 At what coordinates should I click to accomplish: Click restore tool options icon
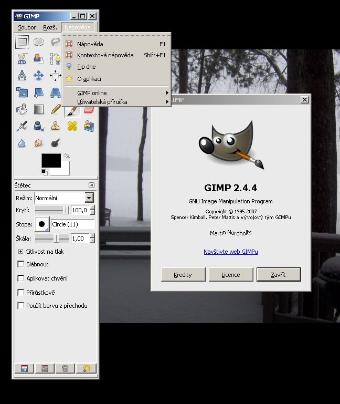(45, 368)
